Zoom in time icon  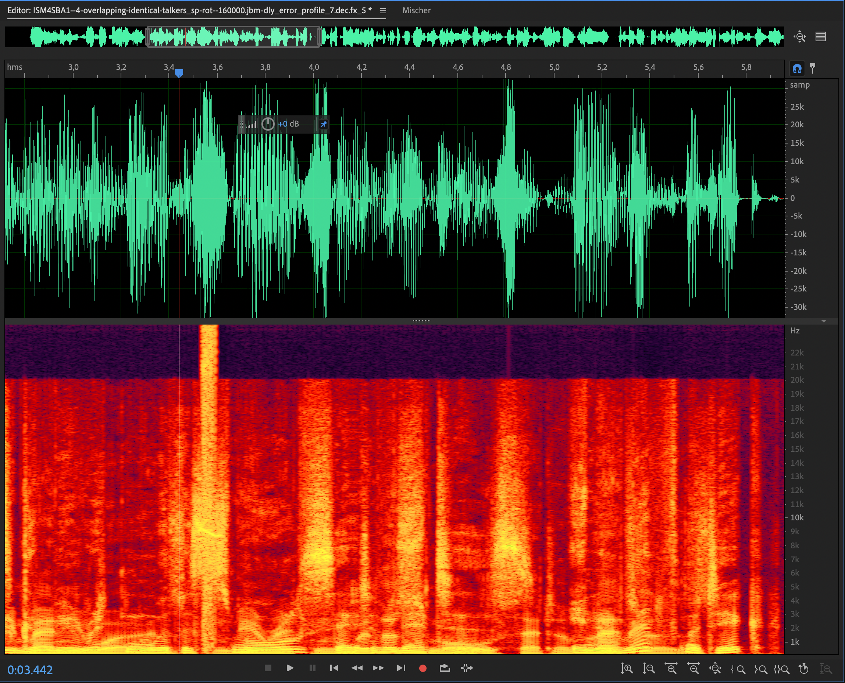671,668
